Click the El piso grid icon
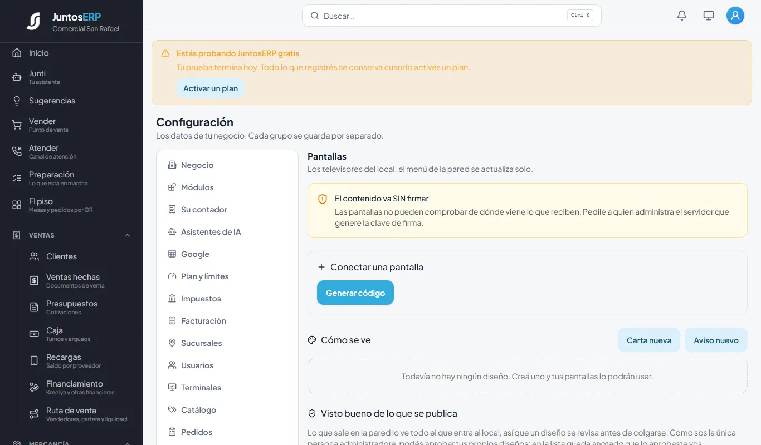Image resolution: width=761 pixels, height=445 pixels. tap(17, 205)
